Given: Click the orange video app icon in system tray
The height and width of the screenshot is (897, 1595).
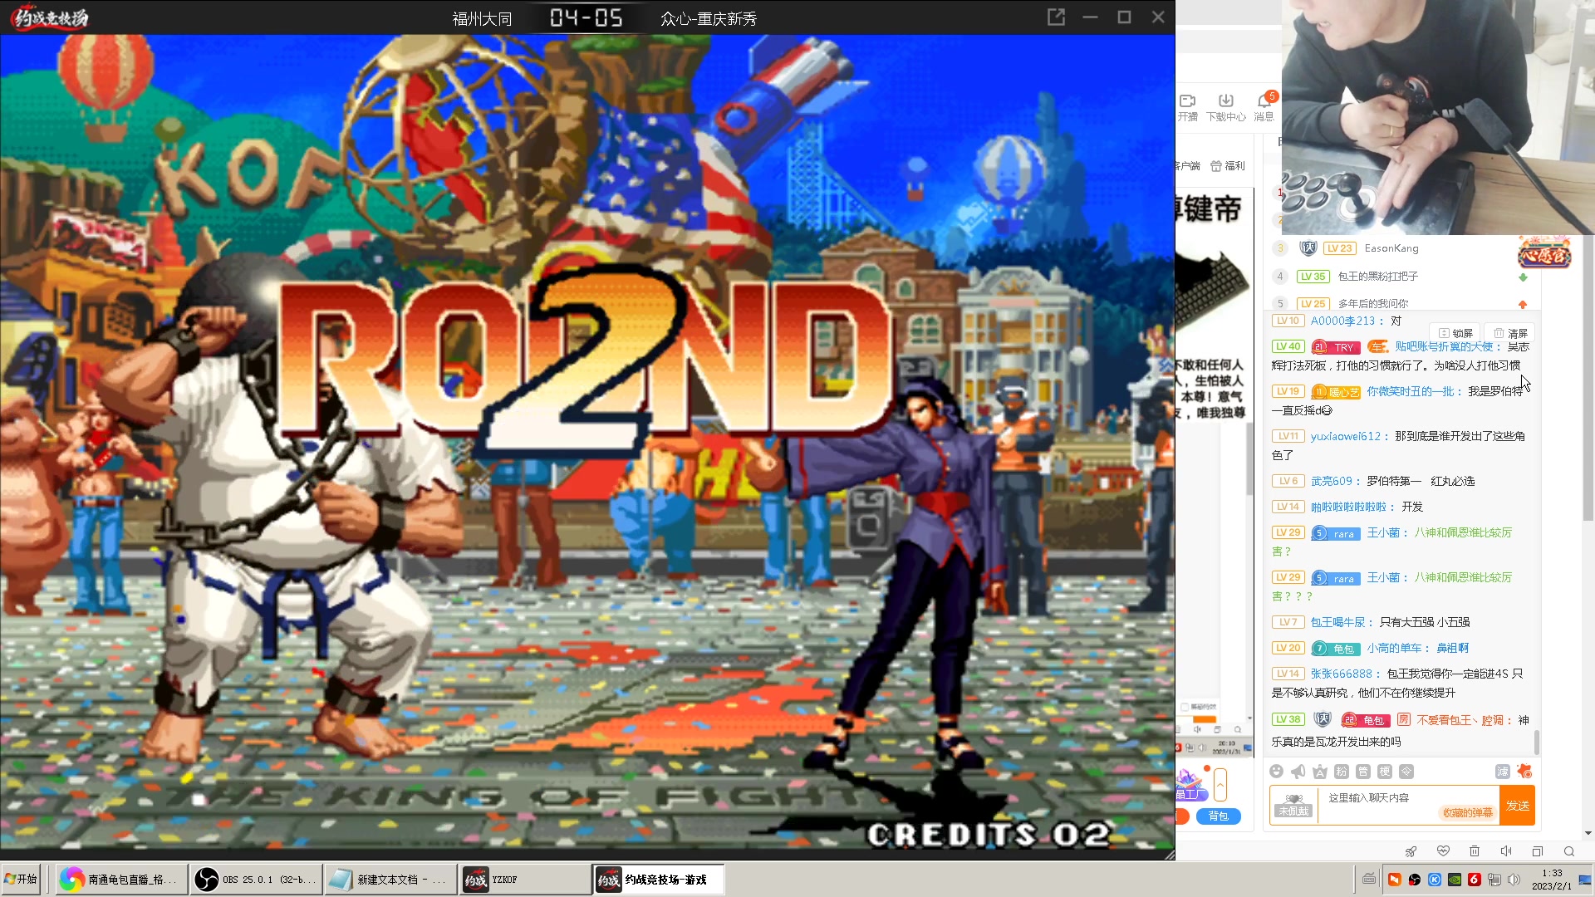Looking at the screenshot, I should (1395, 880).
